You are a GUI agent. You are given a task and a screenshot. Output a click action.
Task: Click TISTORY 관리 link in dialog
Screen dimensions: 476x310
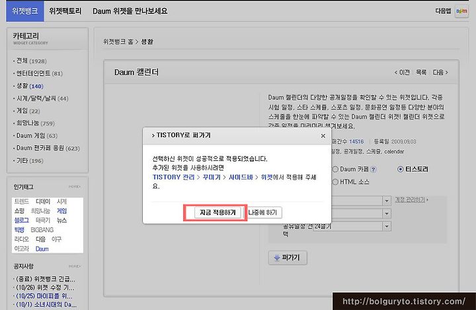pyautogui.click(x=173, y=177)
